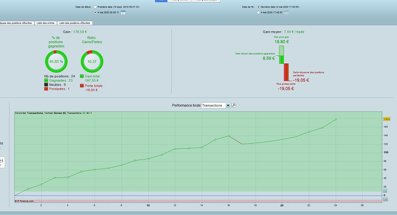The width and height of the screenshot is (397, 215).
Task: Click the Transactions combo box field
Action: [216, 106]
